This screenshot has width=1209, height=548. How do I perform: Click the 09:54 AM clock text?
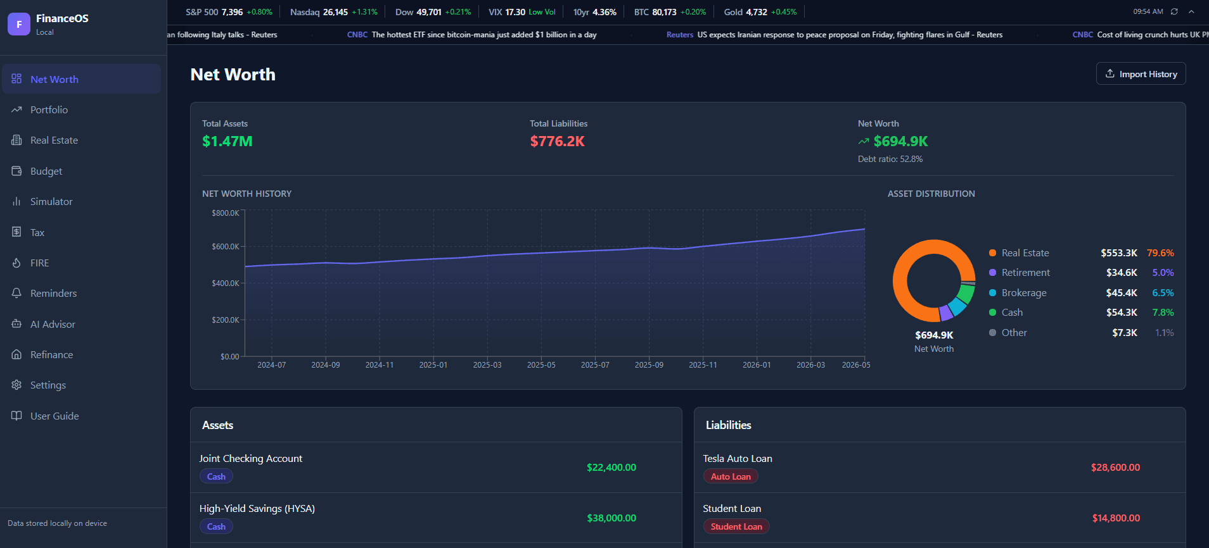[1148, 11]
